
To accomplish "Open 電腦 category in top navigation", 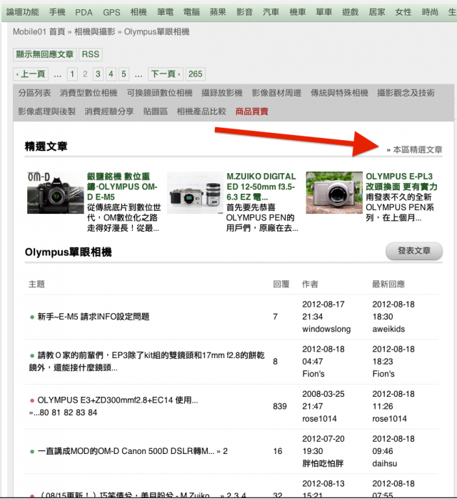I will pos(191,12).
